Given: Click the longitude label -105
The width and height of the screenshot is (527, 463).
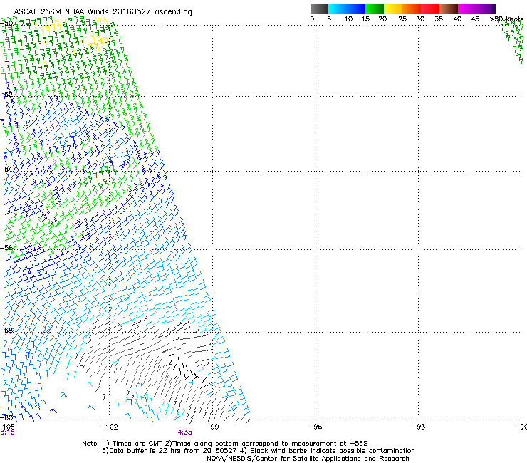Looking at the screenshot, I should tap(7, 427).
